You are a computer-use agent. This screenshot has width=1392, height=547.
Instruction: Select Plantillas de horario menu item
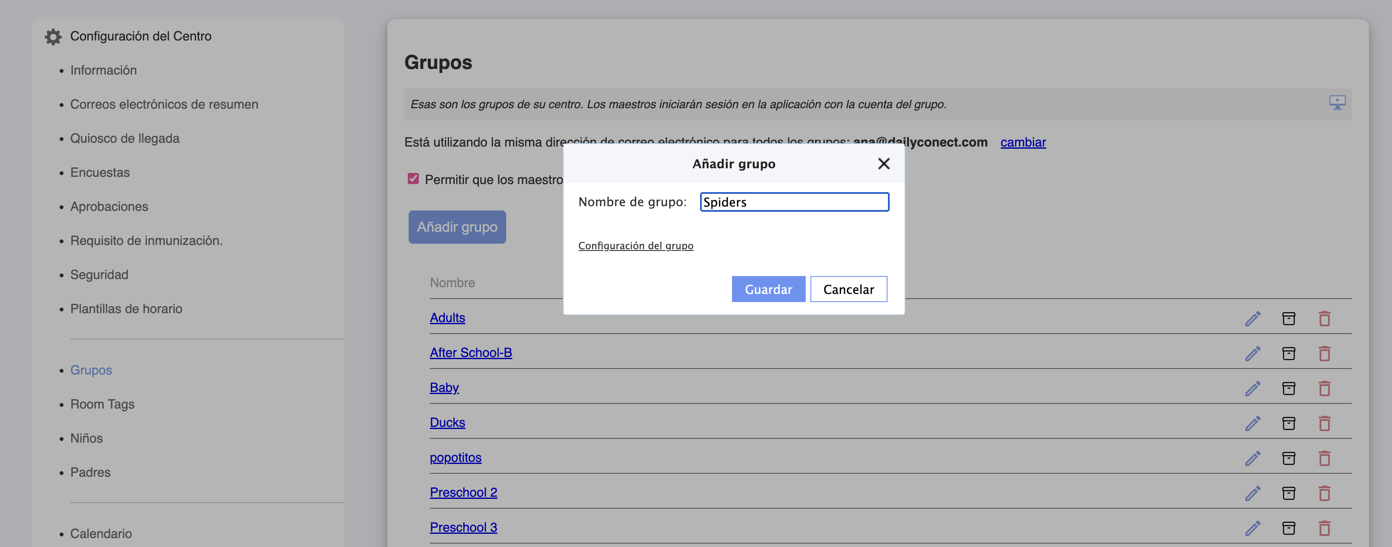point(127,308)
